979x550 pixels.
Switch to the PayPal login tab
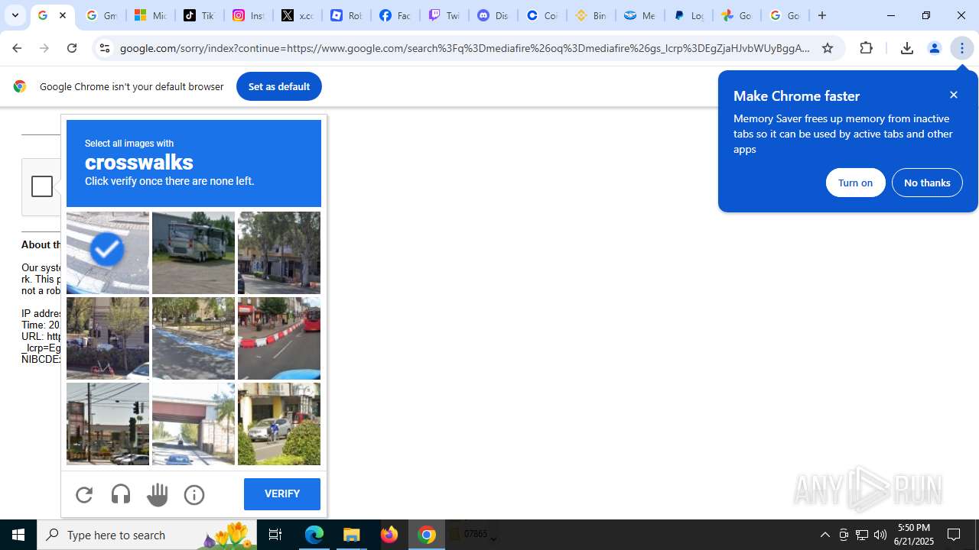tap(688, 15)
